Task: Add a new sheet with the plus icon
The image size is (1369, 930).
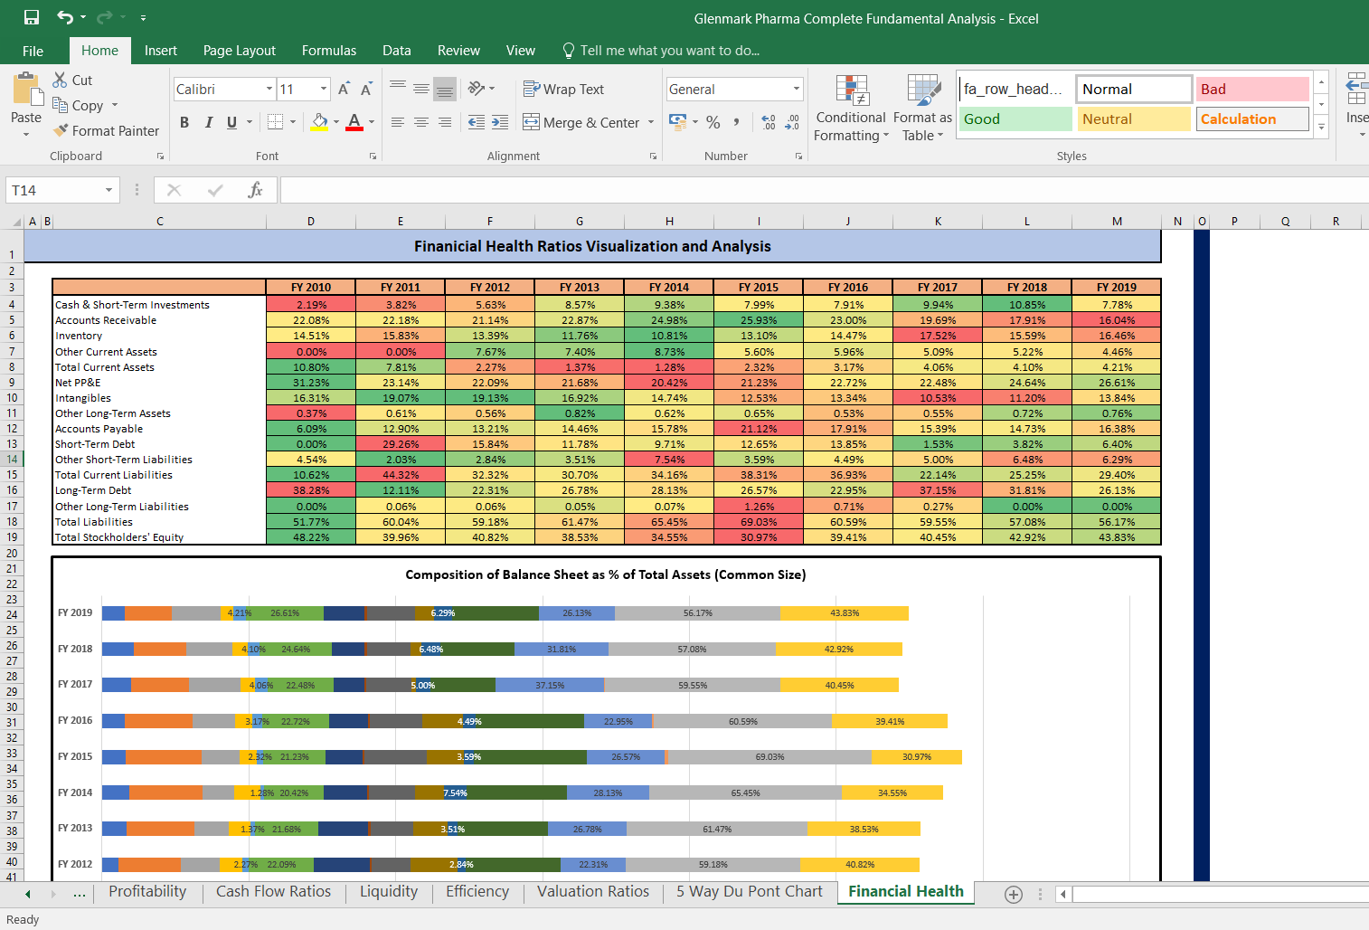Action: pyautogui.click(x=1014, y=894)
